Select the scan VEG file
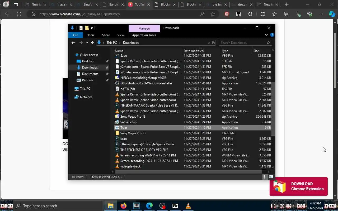 (123, 139)
